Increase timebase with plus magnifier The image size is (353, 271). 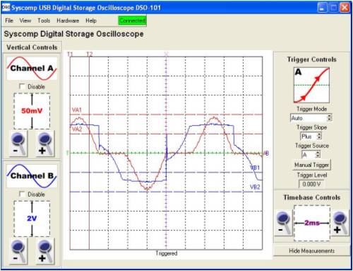(x=340, y=223)
